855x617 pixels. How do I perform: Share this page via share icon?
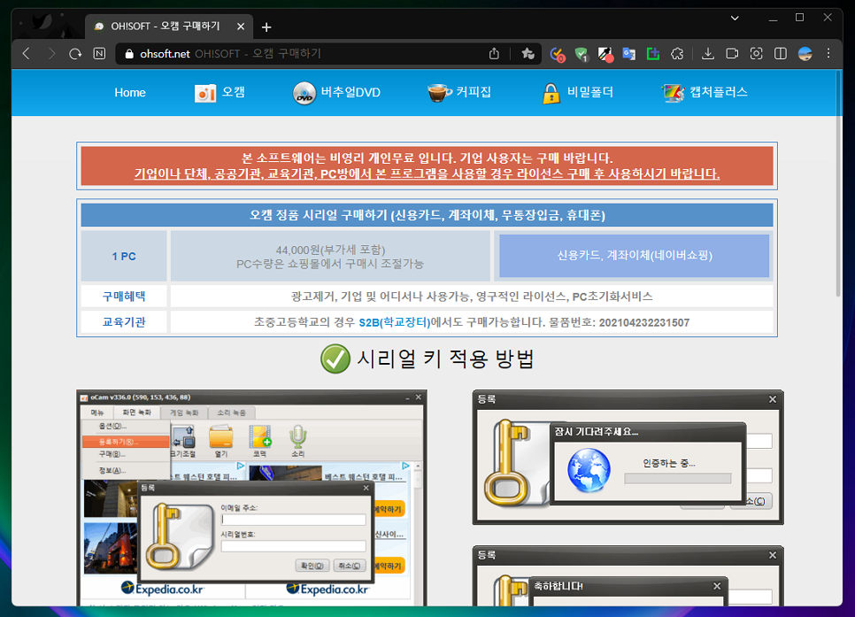[494, 53]
